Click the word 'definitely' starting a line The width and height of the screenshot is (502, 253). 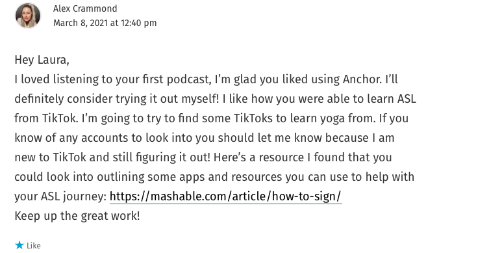(40, 99)
